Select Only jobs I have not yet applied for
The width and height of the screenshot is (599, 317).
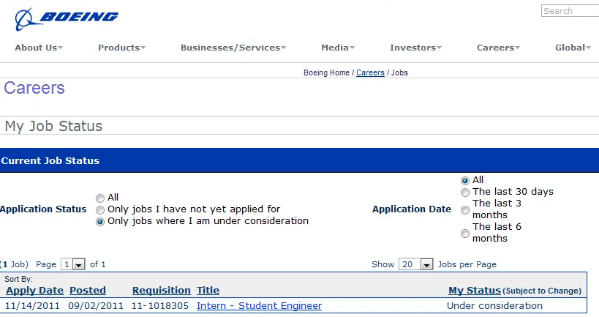point(100,210)
